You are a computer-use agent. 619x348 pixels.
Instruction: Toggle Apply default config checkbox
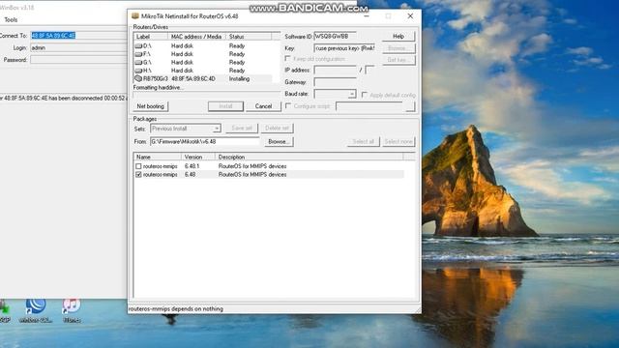coord(365,95)
